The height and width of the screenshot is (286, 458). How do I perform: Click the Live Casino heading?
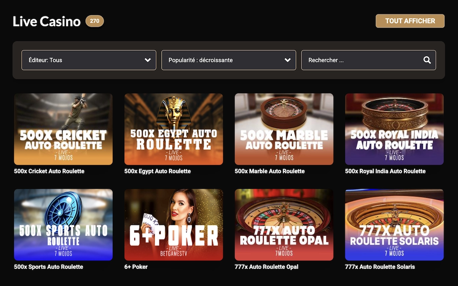[x=47, y=22]
